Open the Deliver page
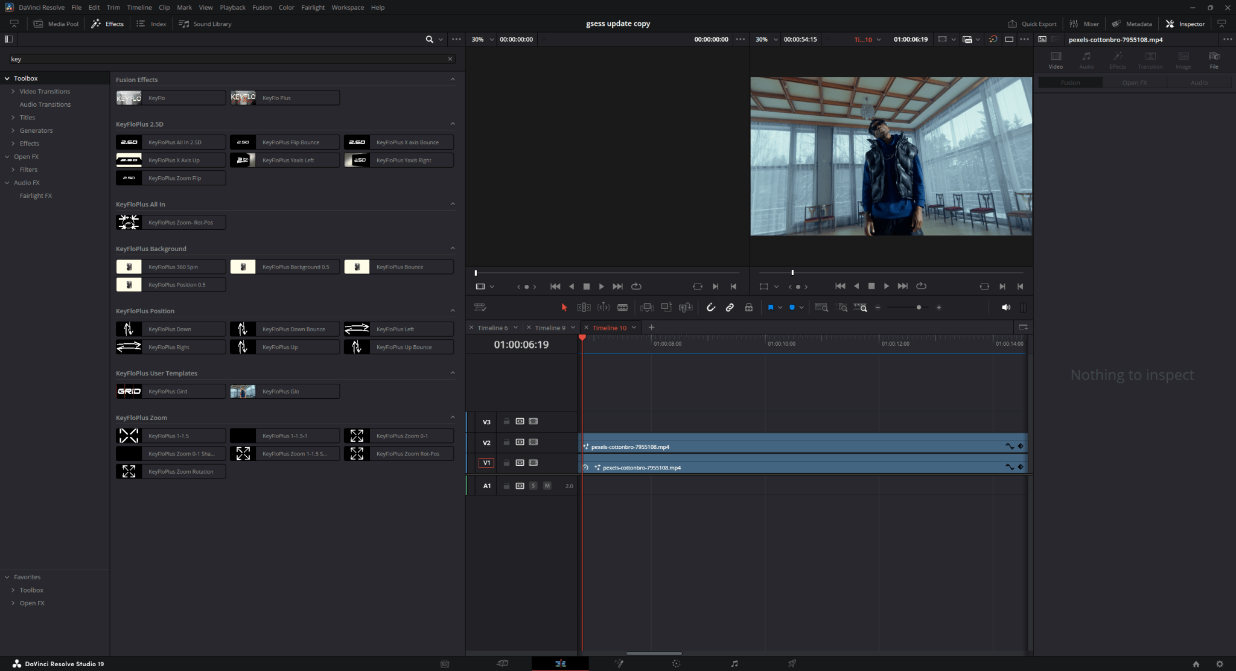 [791, 663]
